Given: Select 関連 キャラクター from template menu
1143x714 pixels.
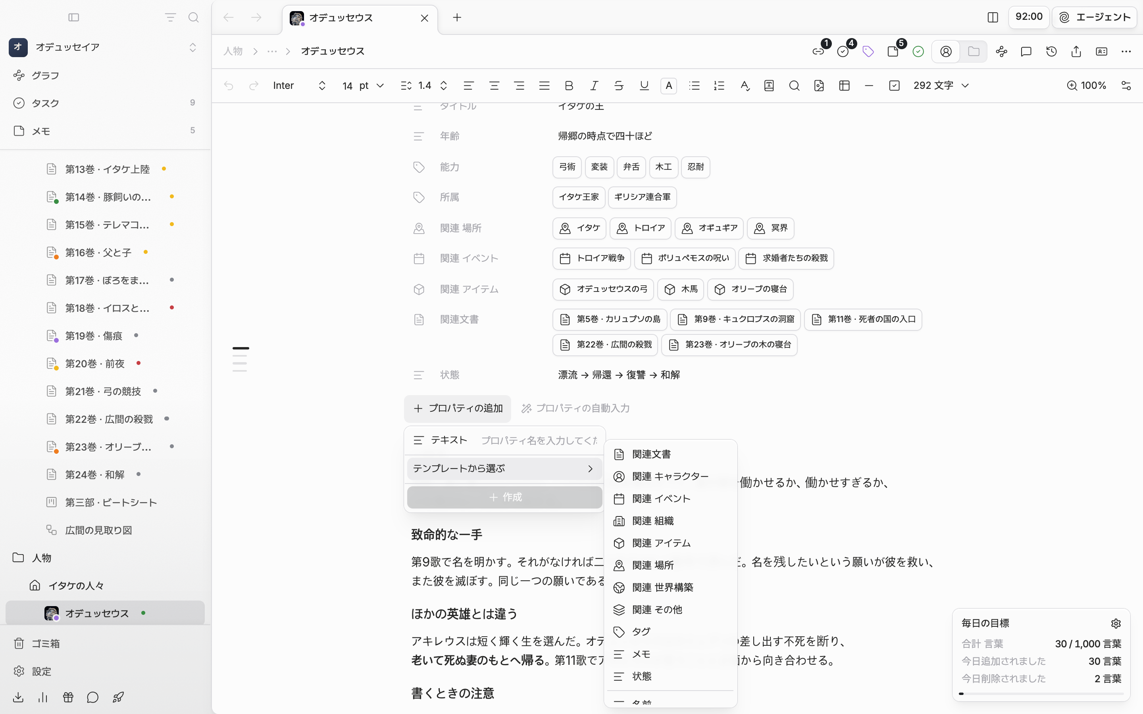Looking at the screenshot, I should pyautogui.click(x=670, y=476).
